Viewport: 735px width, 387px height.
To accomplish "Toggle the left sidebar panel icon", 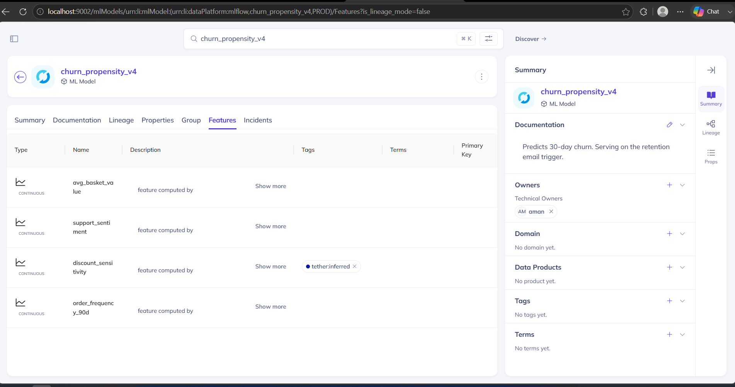I will click(x=14, y=39).
